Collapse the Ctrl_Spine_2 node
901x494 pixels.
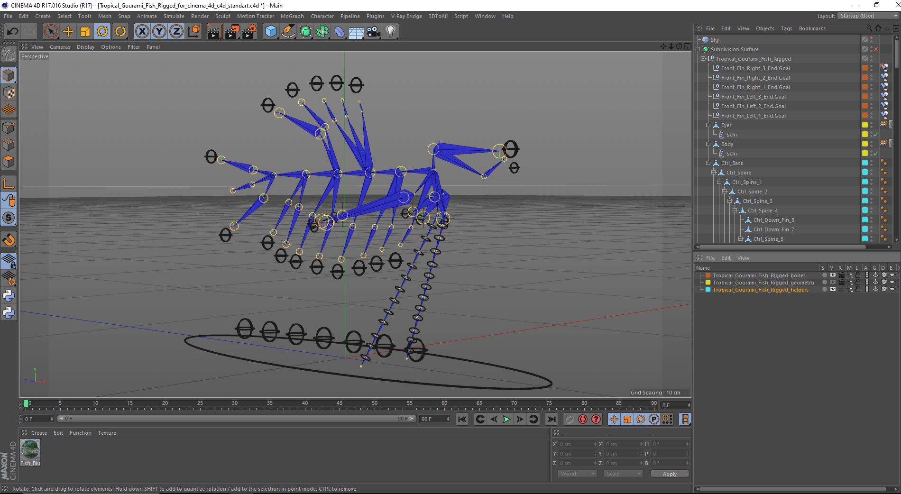(725, 191)
